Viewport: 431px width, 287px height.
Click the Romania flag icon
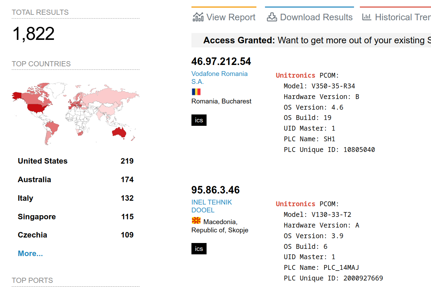[x=196, y=92]
